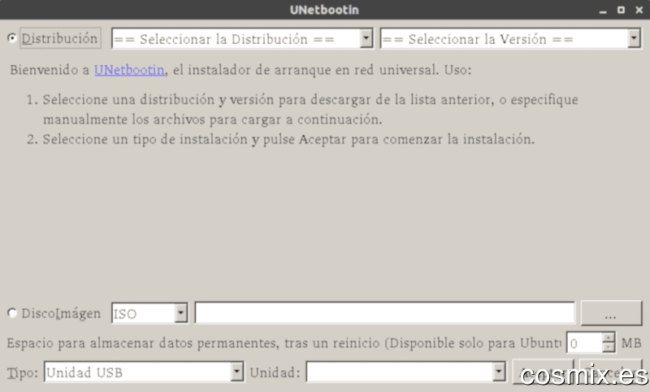Follow the UNetbootin hyperlink
This screenshot has height=392, width=650.
pyautogui.click(x=129, y=70)
